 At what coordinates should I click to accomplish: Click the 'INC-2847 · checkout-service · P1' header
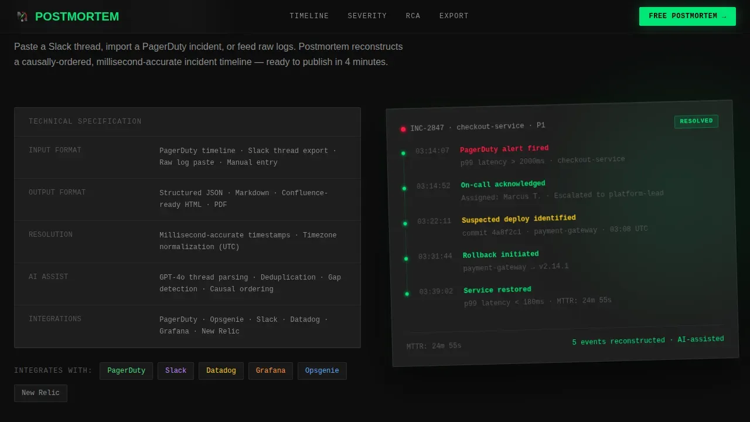coord(478,127)
